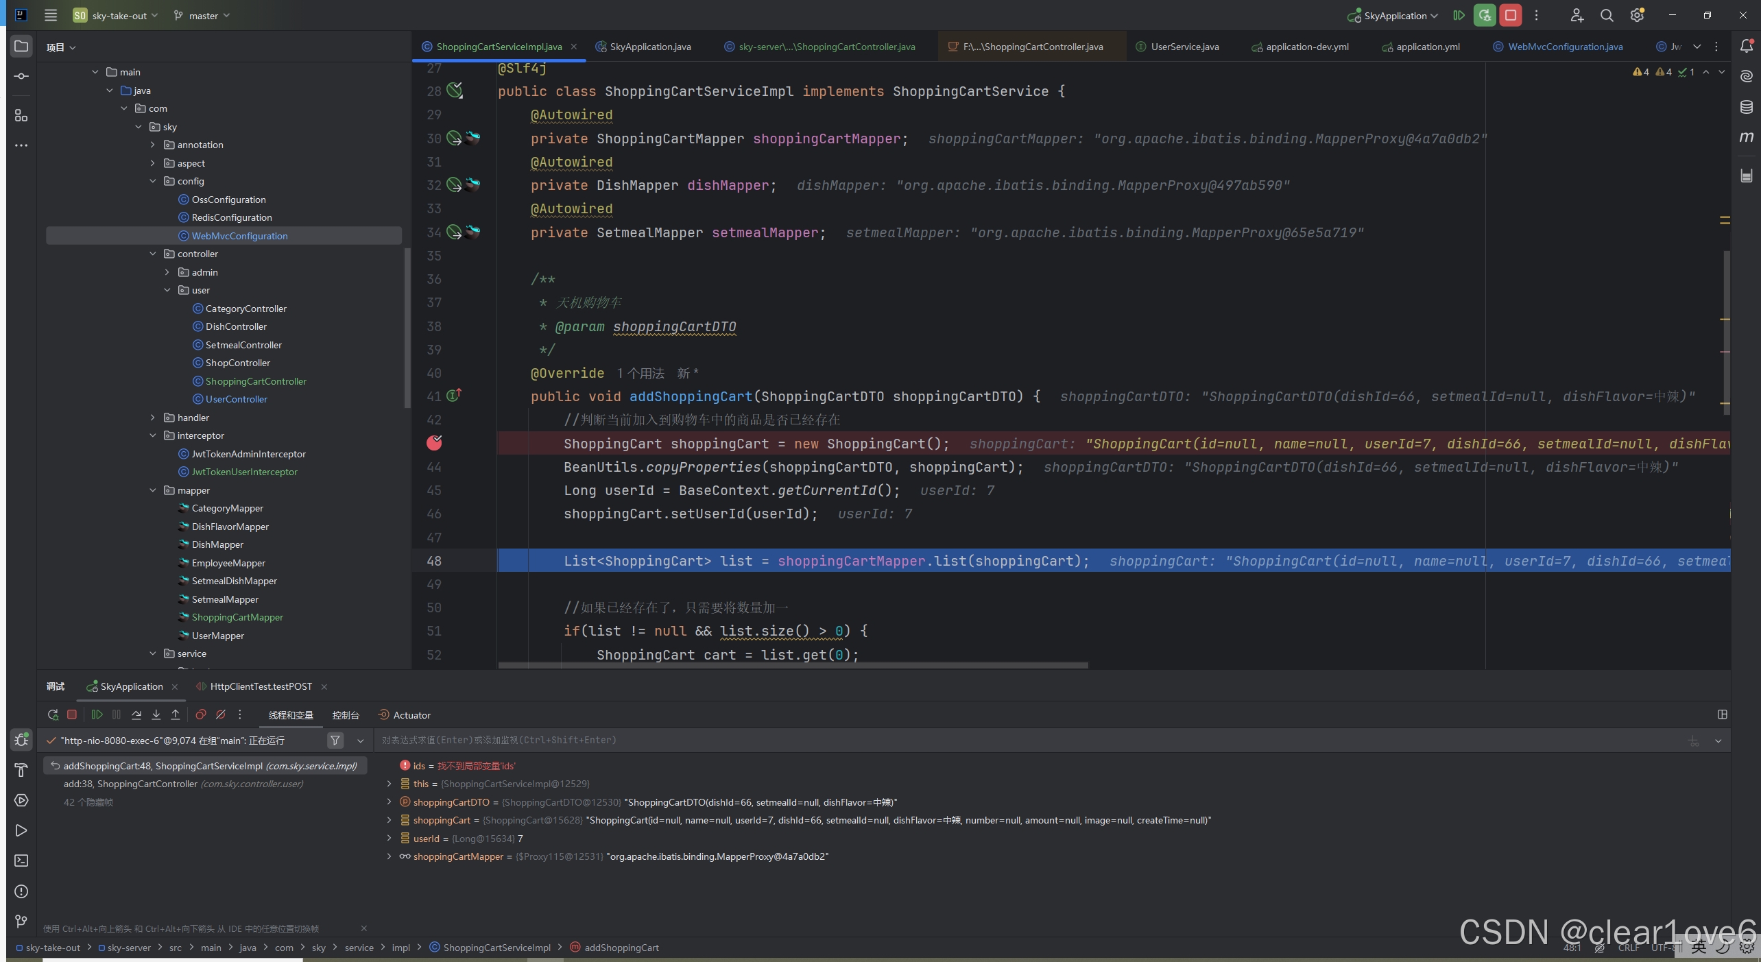The image size is (1761, 962).
Task: Collapse the interceptor folder in project tree
Action: [153, 435]
